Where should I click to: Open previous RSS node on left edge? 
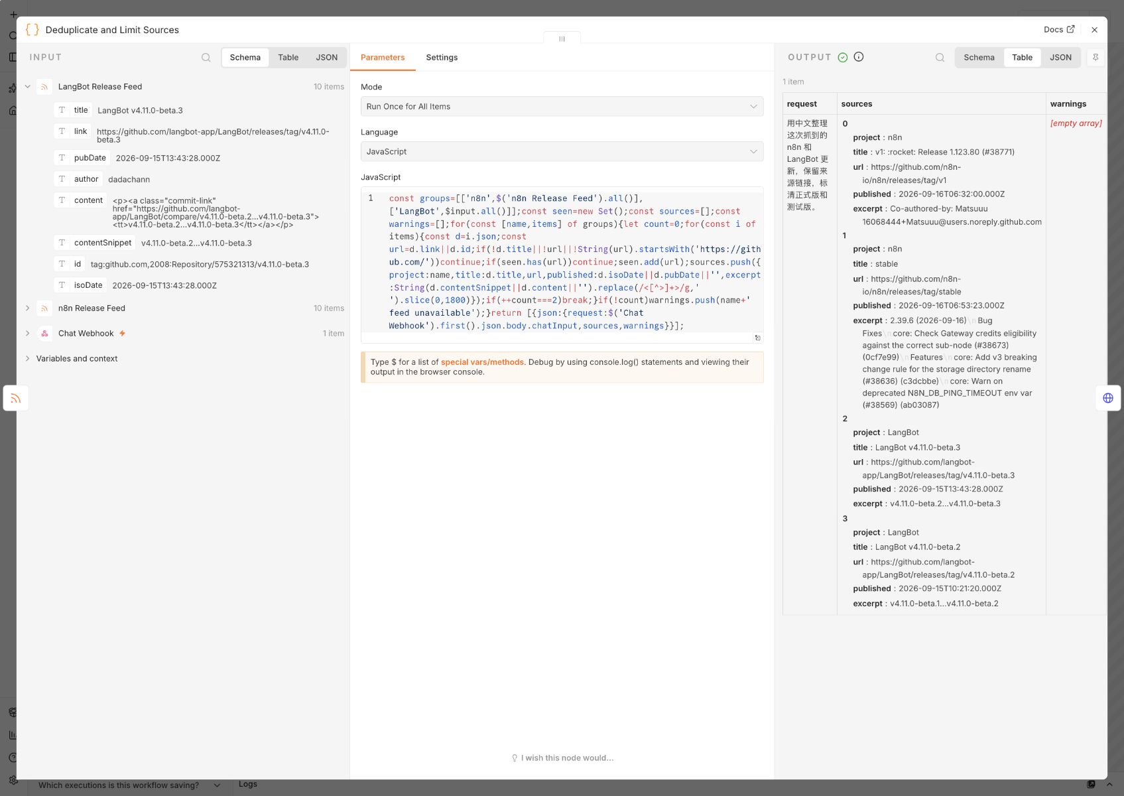pyautogui.click(x=16, y=398)
